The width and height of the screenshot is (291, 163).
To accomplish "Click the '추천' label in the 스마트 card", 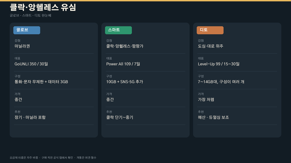I will [109, 112].
